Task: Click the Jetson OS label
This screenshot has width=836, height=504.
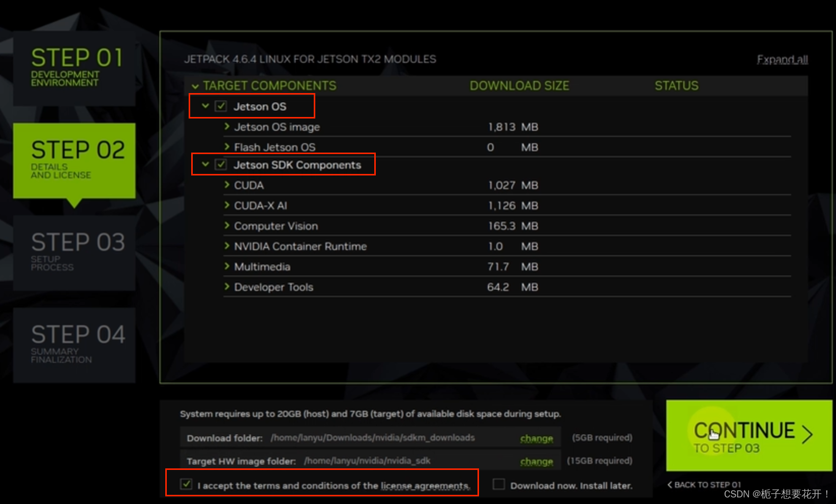Action: (260, 106)
